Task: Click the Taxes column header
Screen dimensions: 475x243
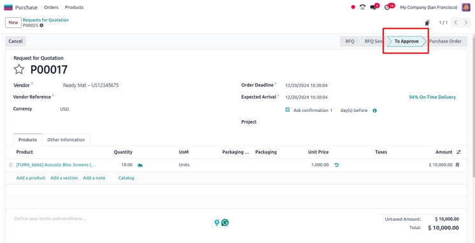Action: coord(381,152)
